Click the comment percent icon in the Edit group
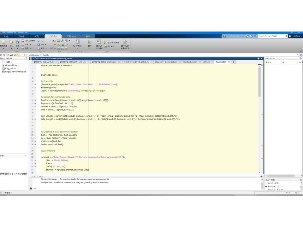This screenshot has height=227, width=303. pyautogui.click(x=59, y=44)
